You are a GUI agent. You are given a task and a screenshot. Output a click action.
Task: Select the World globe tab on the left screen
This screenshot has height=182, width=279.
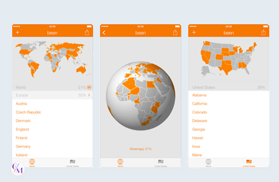[x=32, y=163]
